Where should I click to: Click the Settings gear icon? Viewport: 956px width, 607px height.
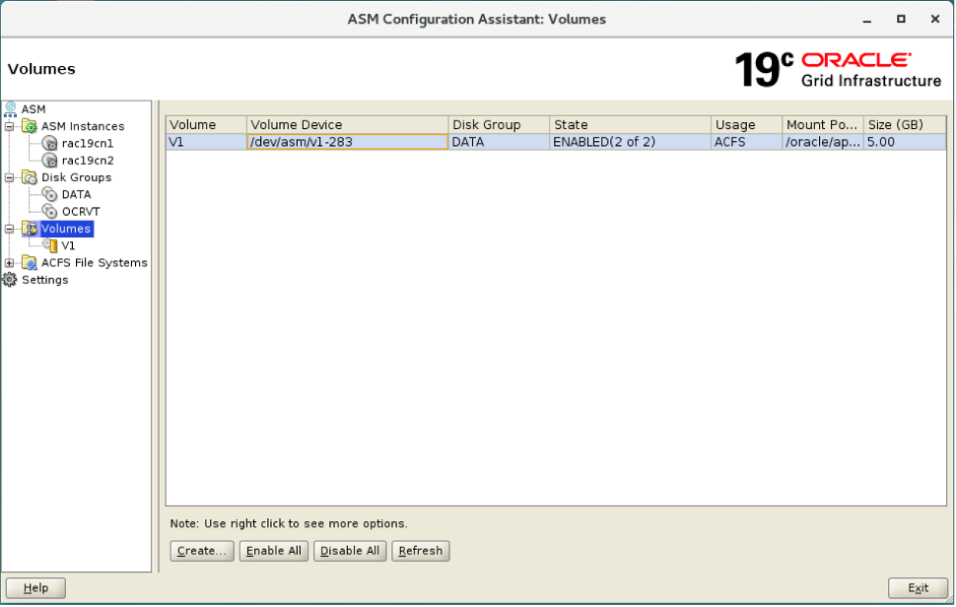tap(10, 280)
